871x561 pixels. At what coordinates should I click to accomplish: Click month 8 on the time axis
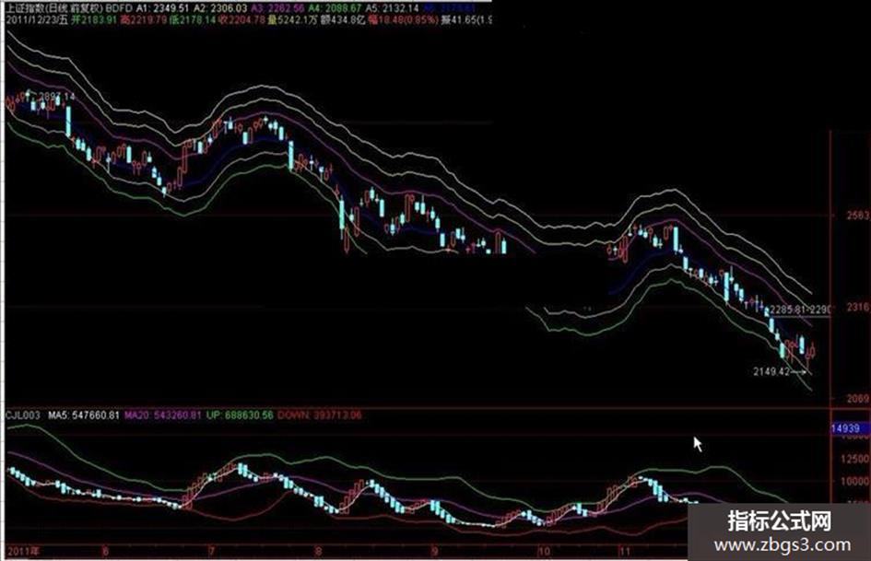(x=318, y=551)
